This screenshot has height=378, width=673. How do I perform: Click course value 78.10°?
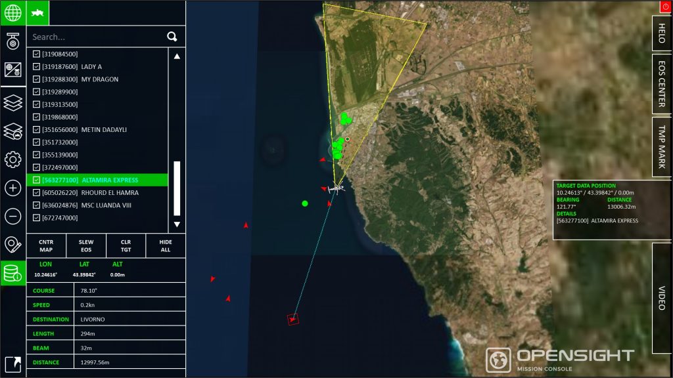pos(89,291)
